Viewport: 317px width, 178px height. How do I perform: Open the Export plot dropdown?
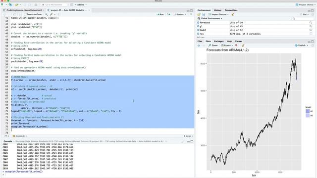[227, 45]
